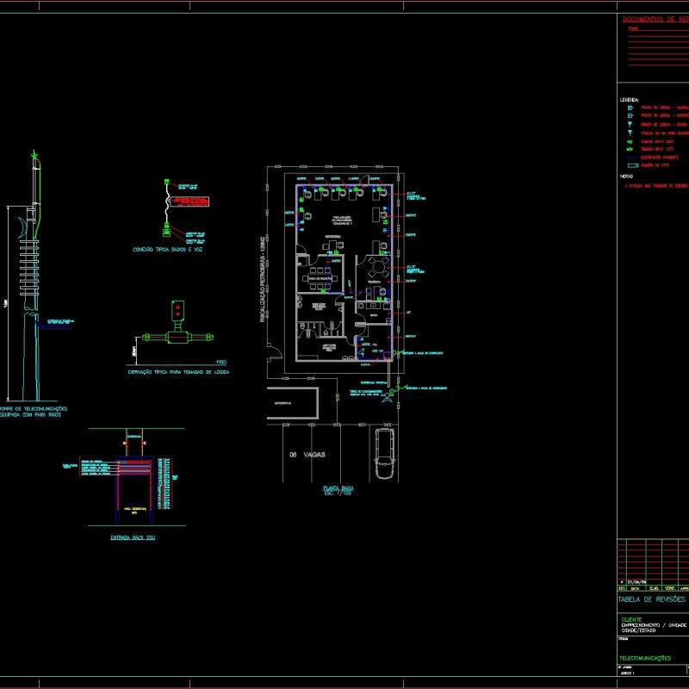Click the TOMADA 2P+T legend symbol
The height and width of the screenshot is (689, 689).
click(x=630, y=141)
